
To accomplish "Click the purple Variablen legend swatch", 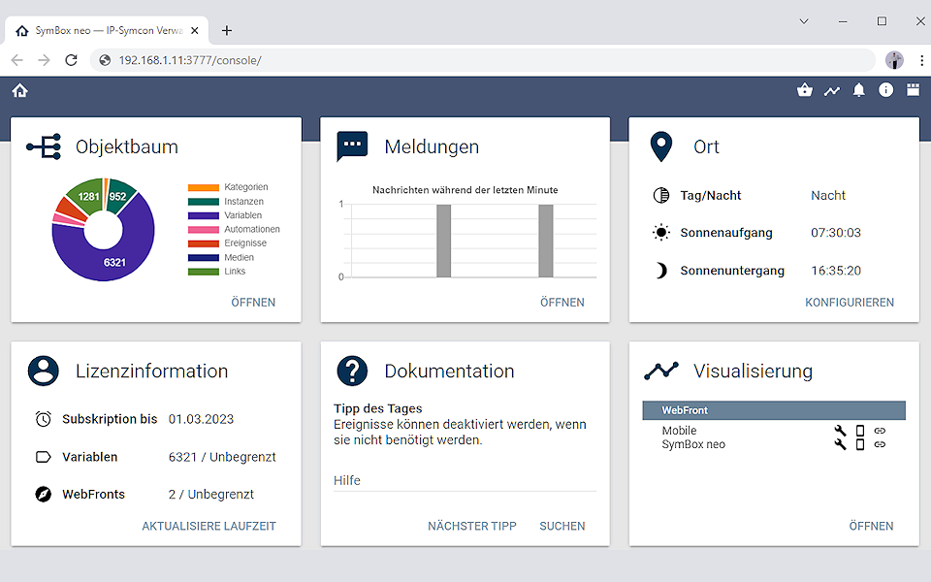I will (x=203, y=215).
